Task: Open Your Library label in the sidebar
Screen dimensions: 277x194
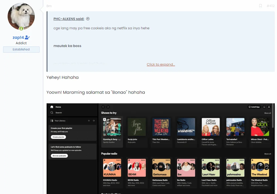Action: coord(60,121)
